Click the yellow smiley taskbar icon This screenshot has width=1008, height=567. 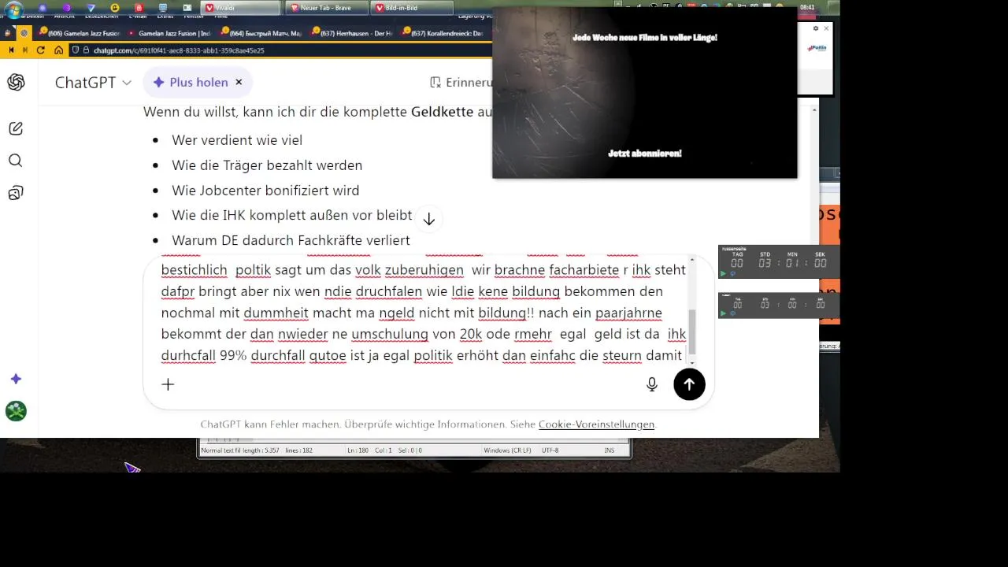(x=115, y=8)
